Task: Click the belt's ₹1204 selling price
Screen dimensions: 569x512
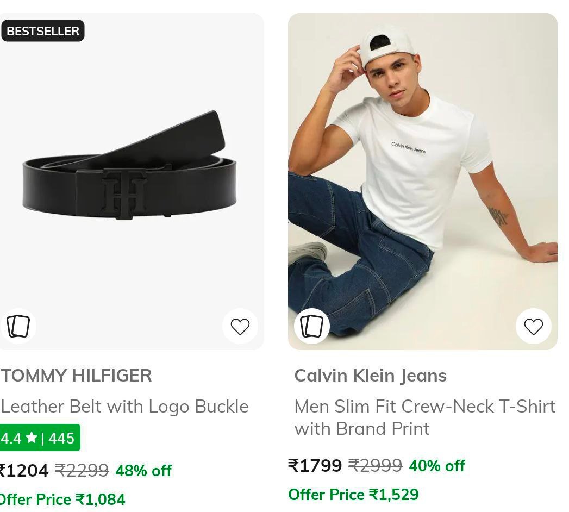Action: (24, 470)
